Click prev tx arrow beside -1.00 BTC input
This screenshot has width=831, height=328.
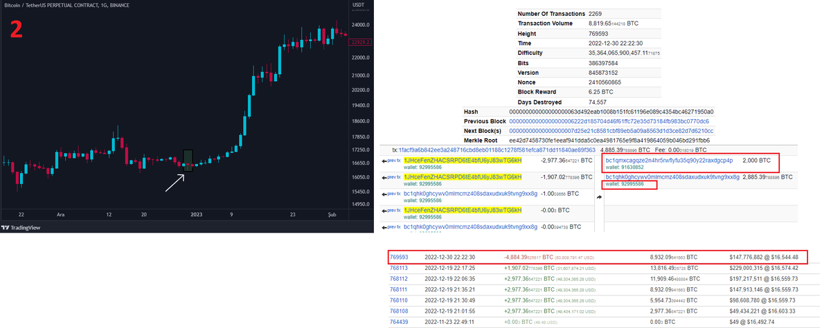click(x=391, y=194)
